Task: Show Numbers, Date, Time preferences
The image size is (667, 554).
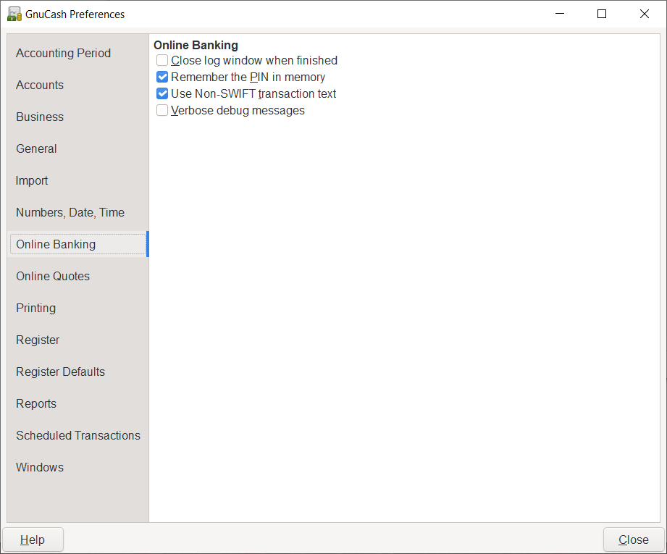Action: (70, 212)
